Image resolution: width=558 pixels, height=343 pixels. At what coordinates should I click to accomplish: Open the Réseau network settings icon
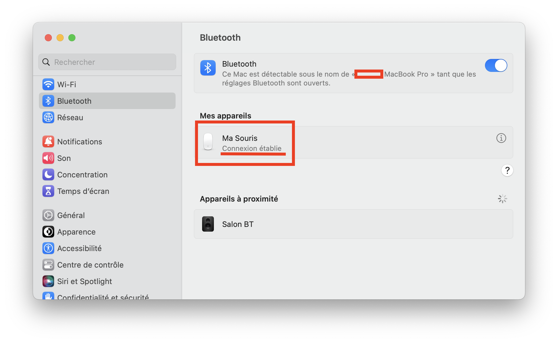tap(48, 118)
